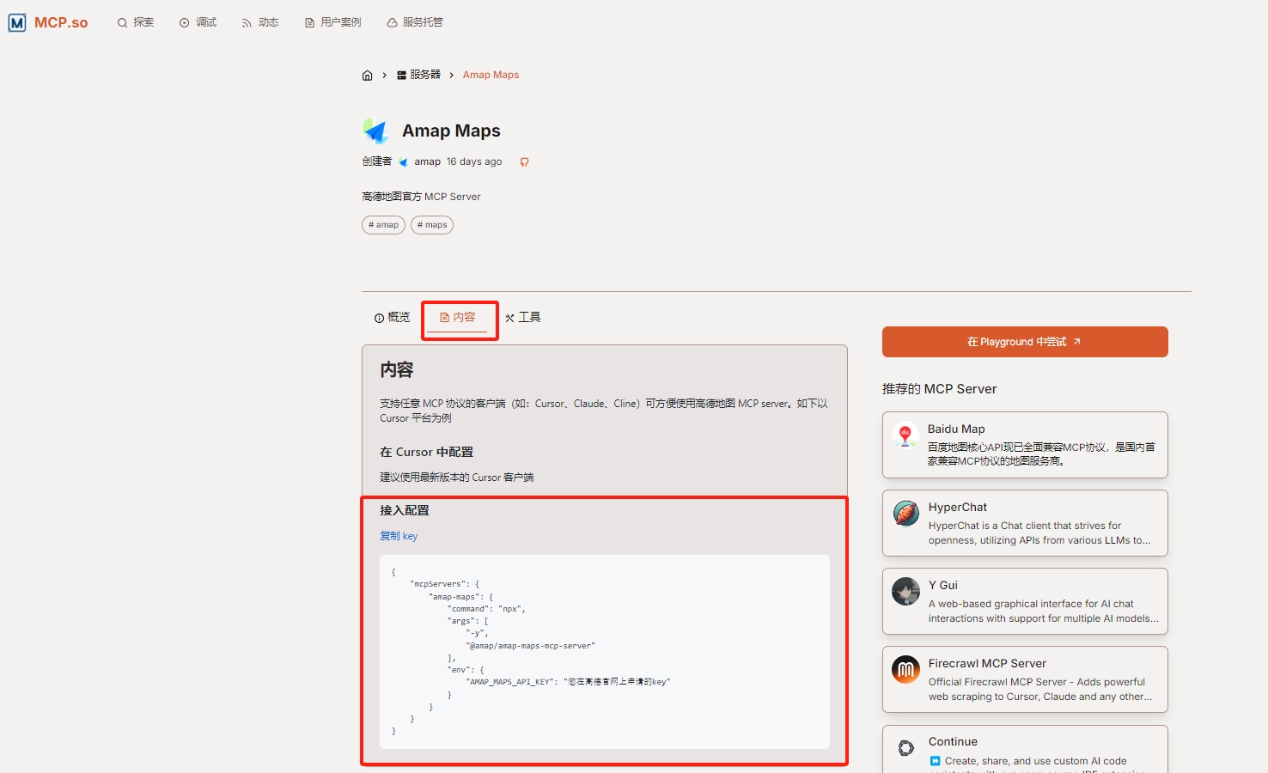Click the 复制 key link
Image resolution: width=1268 pixels, height=773 pixels.
click(x=399, y=536)
